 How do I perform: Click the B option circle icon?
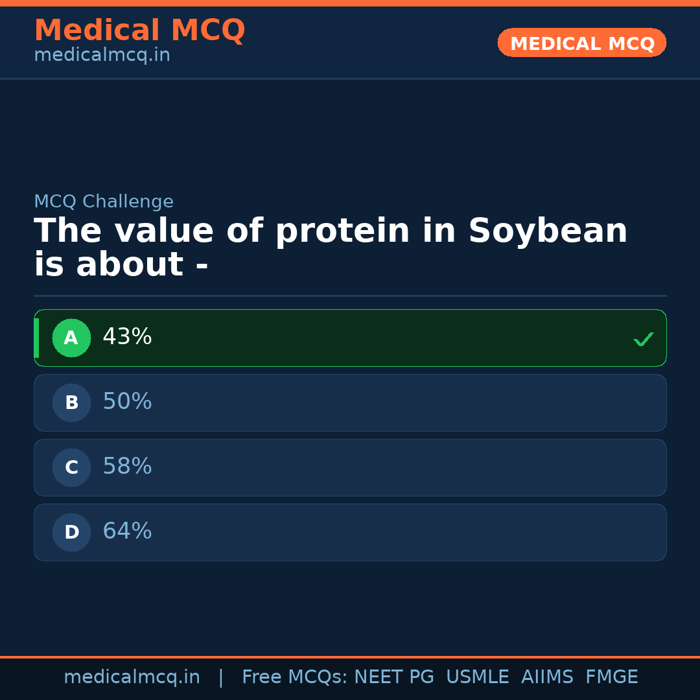pos(71,402)
